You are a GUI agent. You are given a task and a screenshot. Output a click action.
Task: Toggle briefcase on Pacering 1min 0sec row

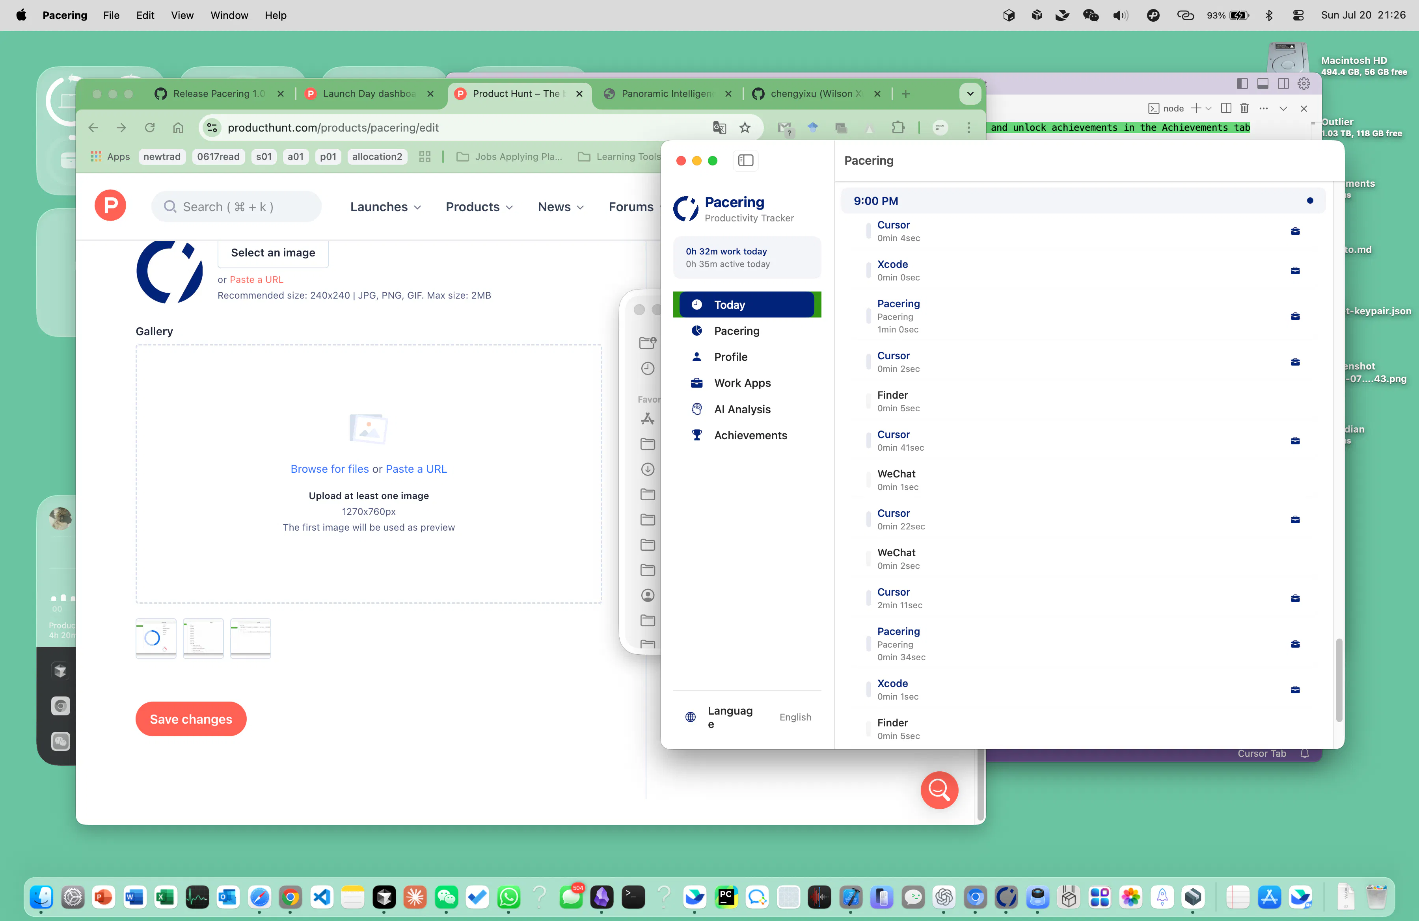point(1295,316)
